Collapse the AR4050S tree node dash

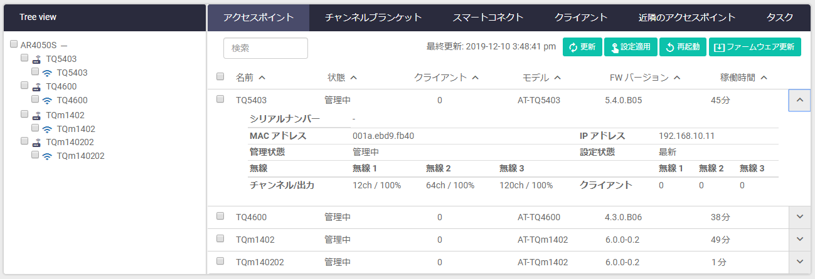(x=63, y=45)
